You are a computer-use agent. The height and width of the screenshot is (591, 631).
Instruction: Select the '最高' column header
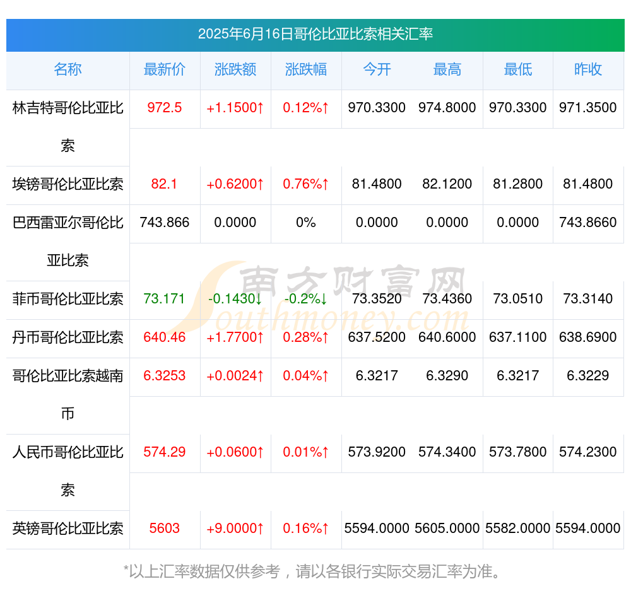click(x=447, y=69)
